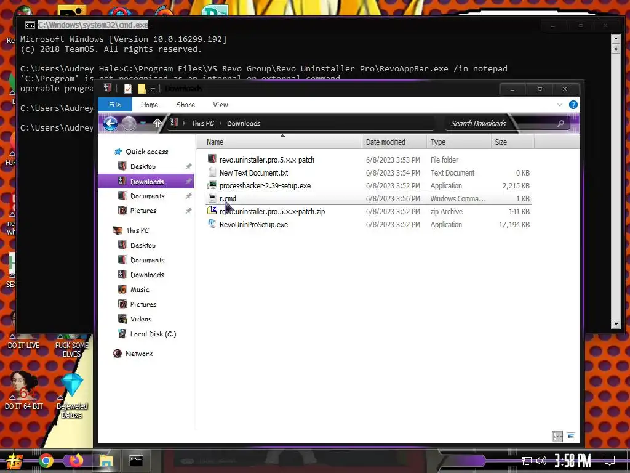Open recent locations dropdown arrow
Viewport: 630px width, 473px height.
click(143, 123)
